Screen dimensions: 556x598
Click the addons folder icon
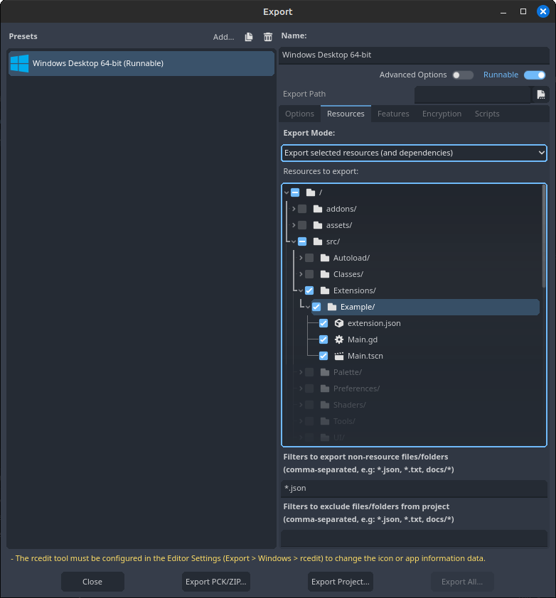[x=318, y=209]
